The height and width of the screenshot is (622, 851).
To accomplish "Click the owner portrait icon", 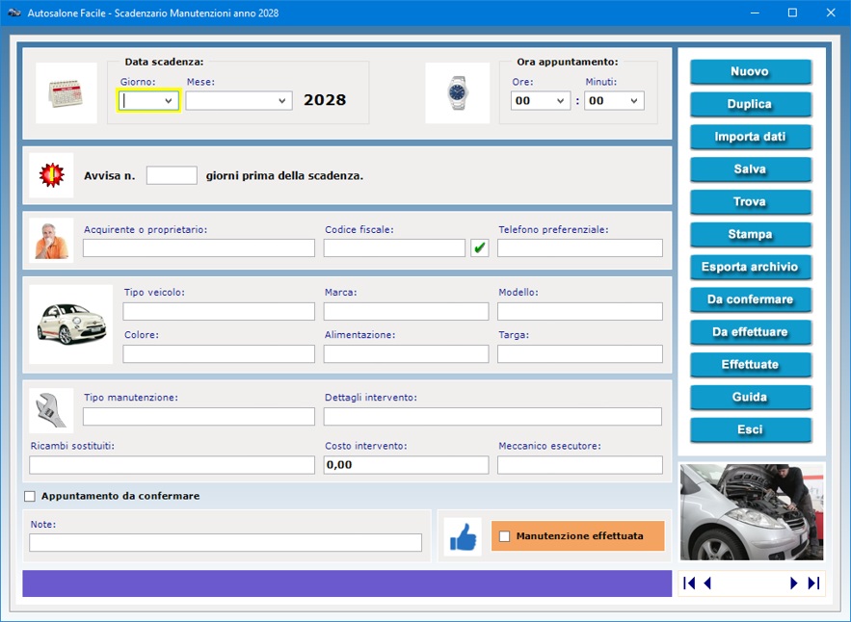I will click(51, 241).
